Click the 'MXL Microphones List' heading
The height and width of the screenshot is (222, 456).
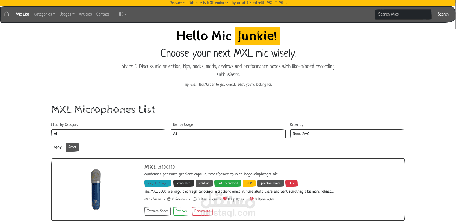103,110
